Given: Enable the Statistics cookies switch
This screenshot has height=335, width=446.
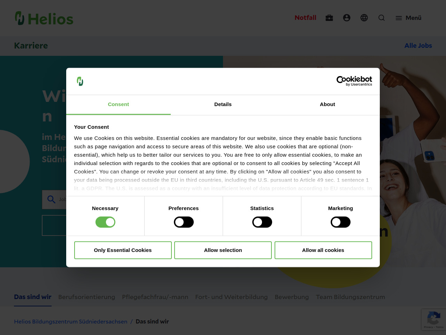Looking at the screenshot, I should 262,222.
